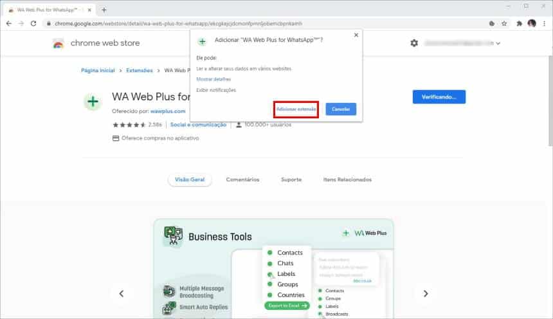The width and height of the screenshot is (553, 319).
Task: Click the page vertical scrollbar
Action: pyautogui.click(x=550, y=100)
